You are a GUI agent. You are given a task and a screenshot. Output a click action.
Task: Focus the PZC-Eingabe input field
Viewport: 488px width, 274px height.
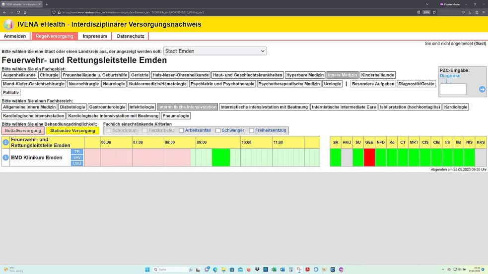[453, 90]
